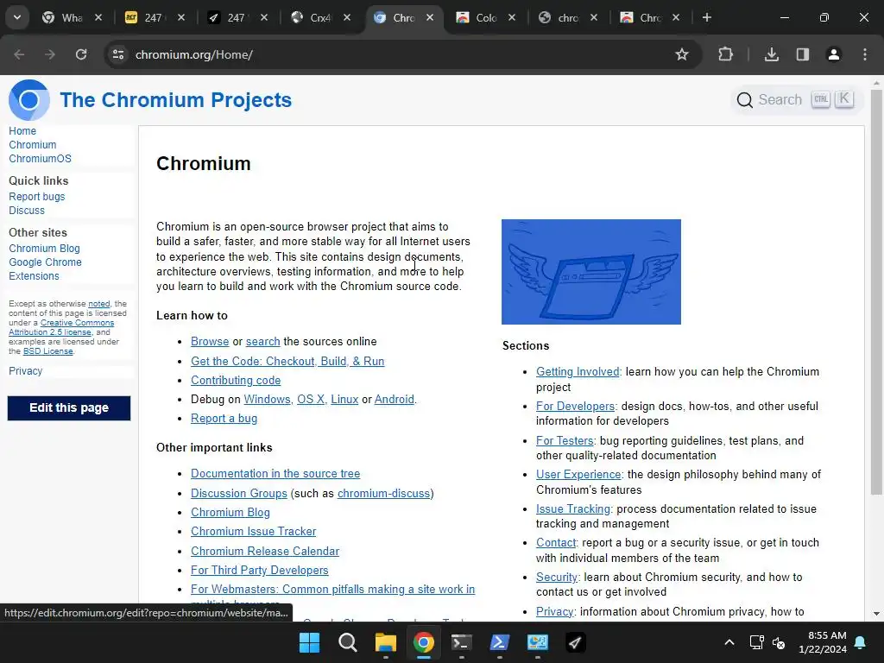The width and height of the screenshot is (884, 663).
Task: Open the 'Windows' debug link
Action: pos(267,400)
